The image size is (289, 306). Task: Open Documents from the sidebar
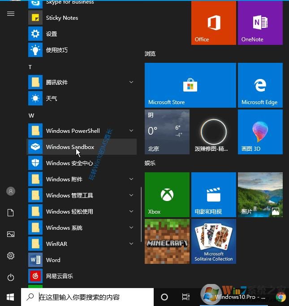11,213
